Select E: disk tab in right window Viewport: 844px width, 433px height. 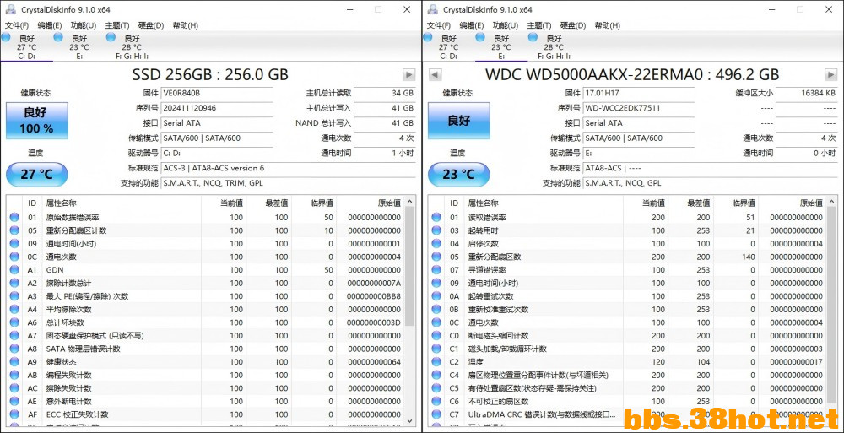click(501, 47)
